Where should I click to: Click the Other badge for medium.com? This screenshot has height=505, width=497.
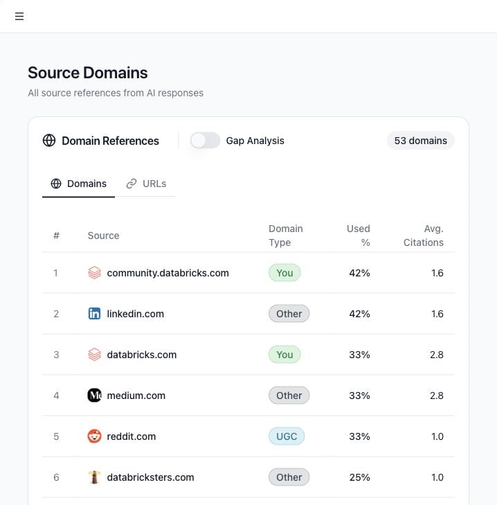(289, 395)
